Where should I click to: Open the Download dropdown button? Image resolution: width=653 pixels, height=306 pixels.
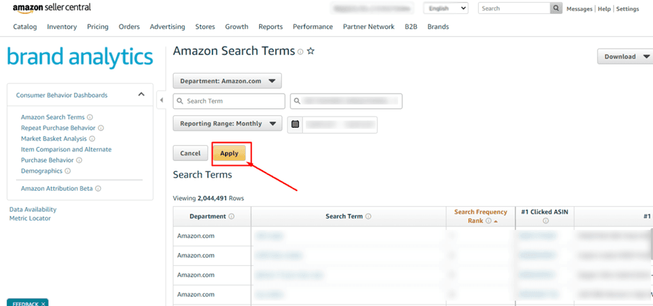(625, 56)
